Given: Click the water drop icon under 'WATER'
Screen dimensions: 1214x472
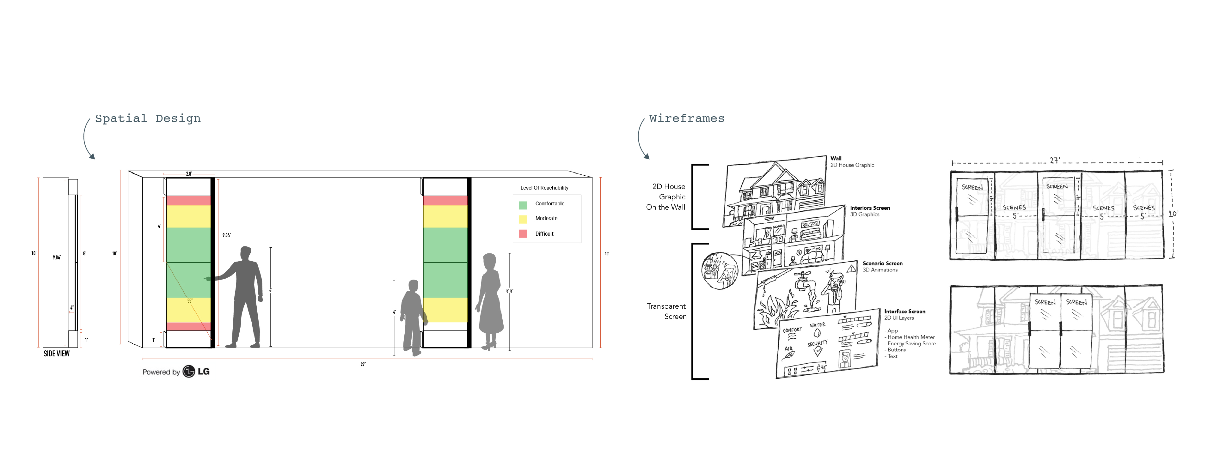Looking at the screenshot, I should 817,333.
